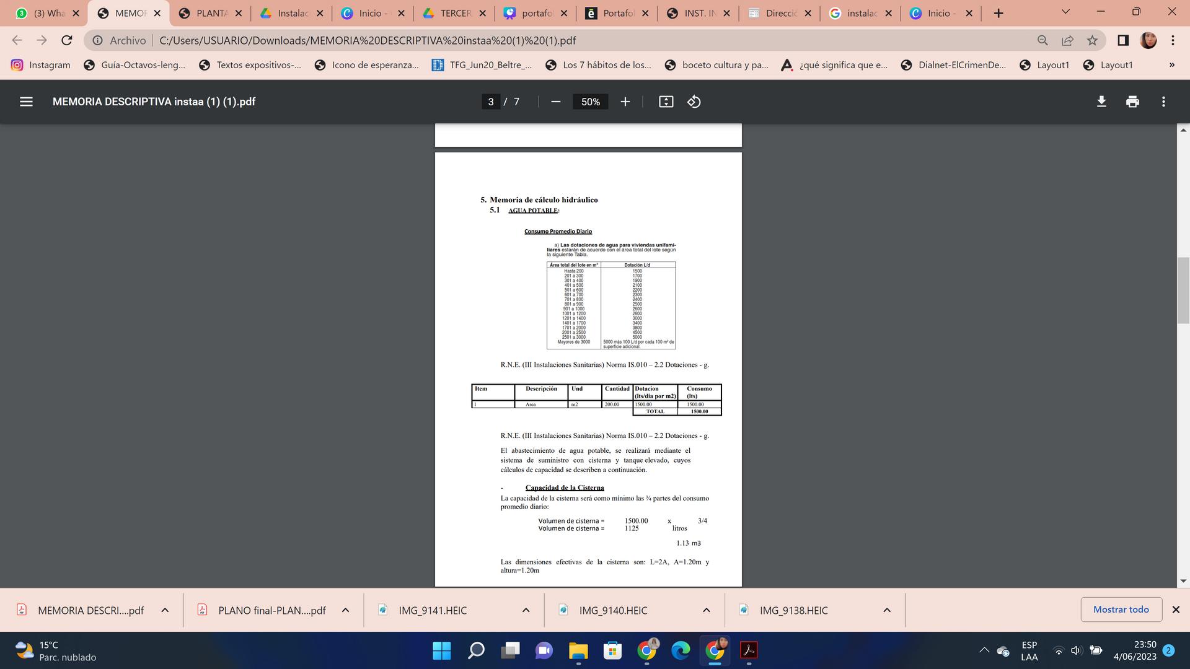
Task: Toggle the browser side panel
Action: pyautogui.click(x=1122, y=40)
